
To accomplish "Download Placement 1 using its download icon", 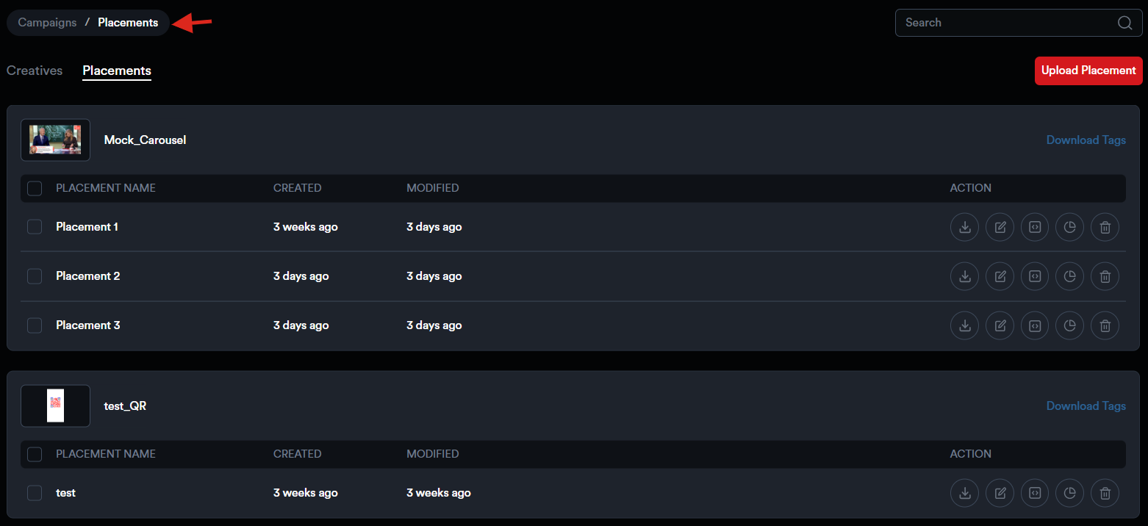I will 965,227.
